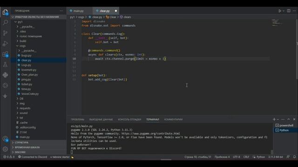
Task: Open time.py file
Action: (x=38, y=89)
